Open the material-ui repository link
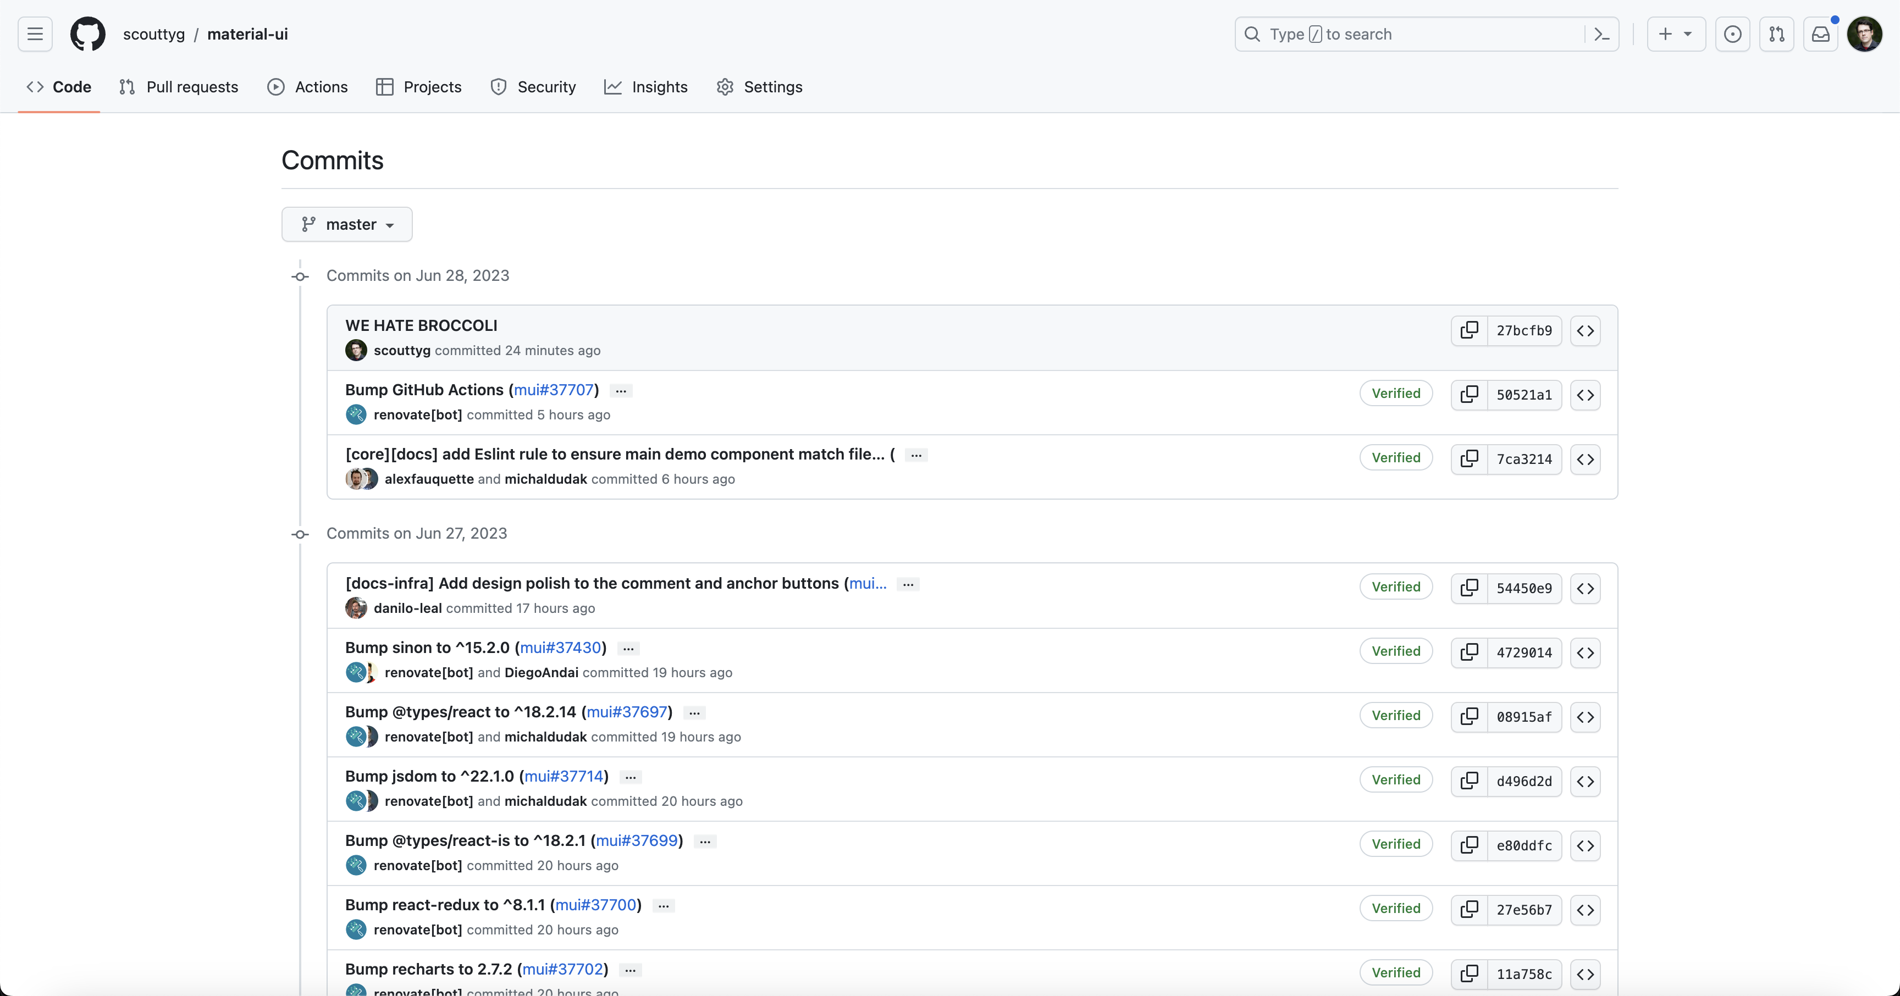The height and width of the screenshot is (996, 1900). (248, 34)
